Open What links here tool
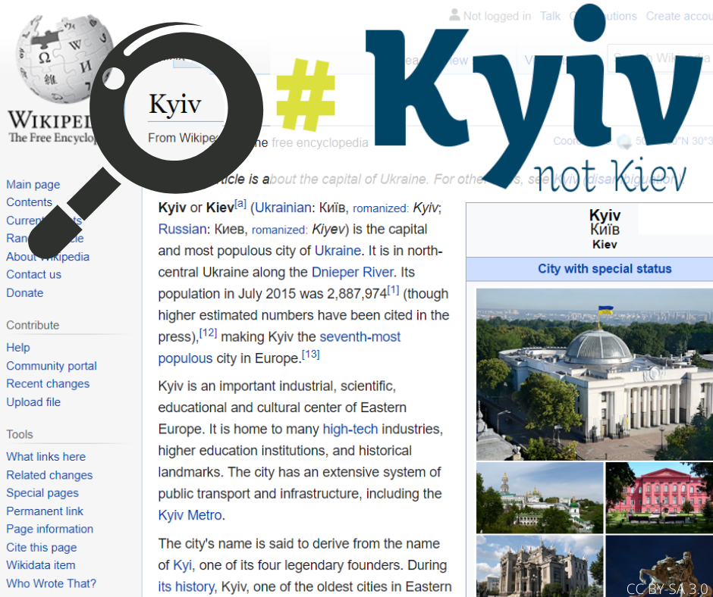Image resolution: width=713 pixels, height=597 pixels. coord(46,457)
